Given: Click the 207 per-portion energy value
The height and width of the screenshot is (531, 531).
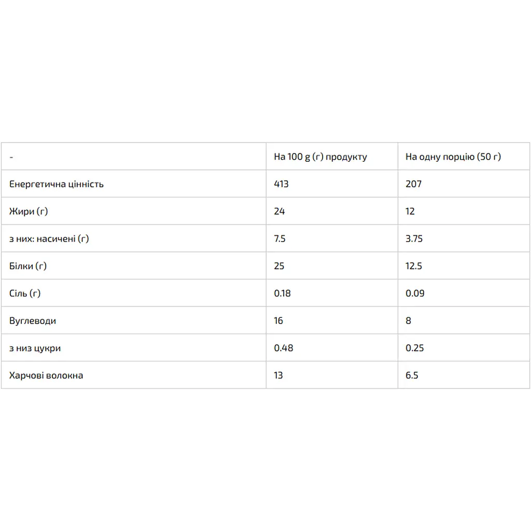Looking at the screenshot, I should click(x=413, y=184).
